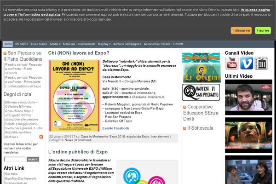Open the Accademia Precaria menu item
Viewport: 276px width, 184px height.
[x=157, y=44]
